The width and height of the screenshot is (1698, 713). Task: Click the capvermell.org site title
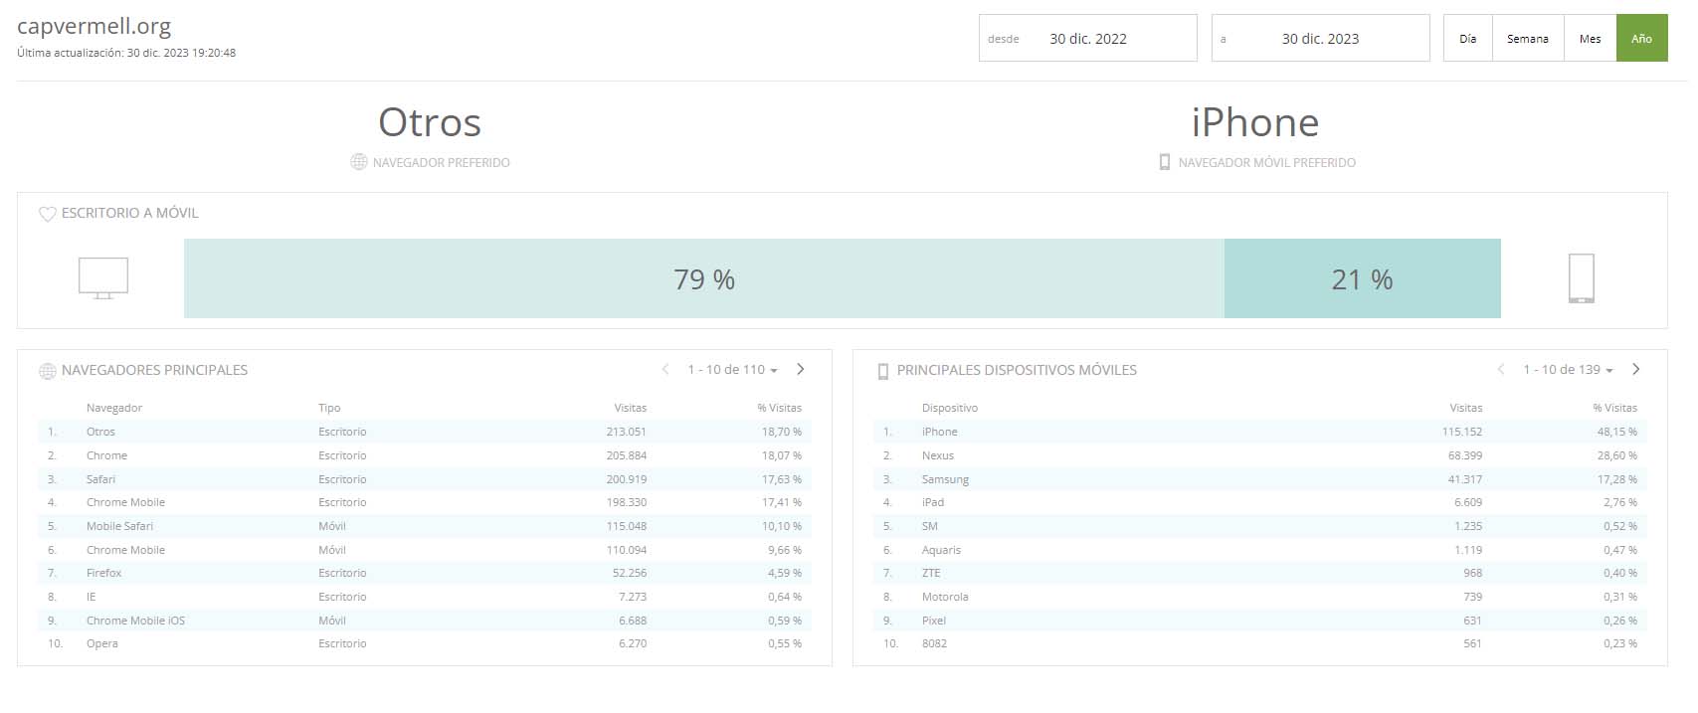(94, 27)
